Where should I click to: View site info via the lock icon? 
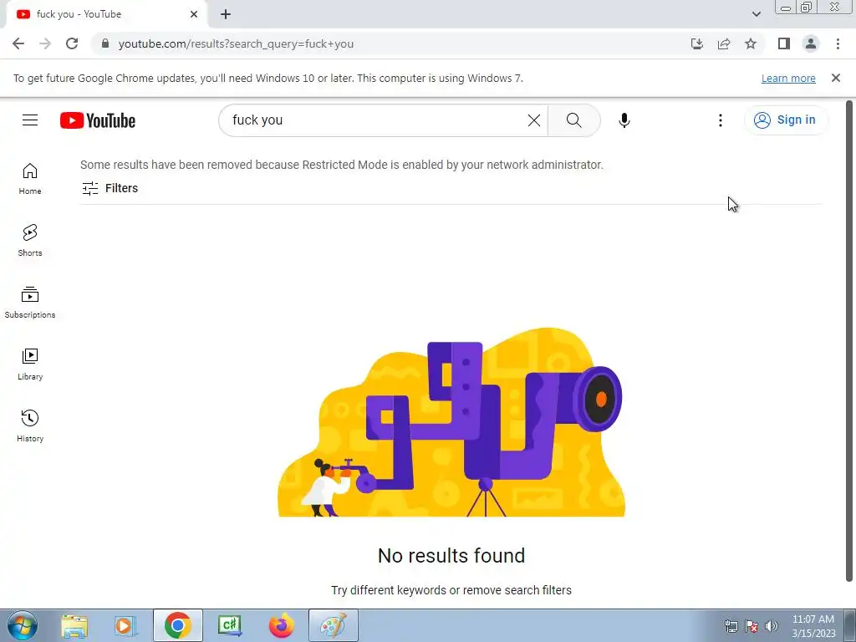pos(105,43)
